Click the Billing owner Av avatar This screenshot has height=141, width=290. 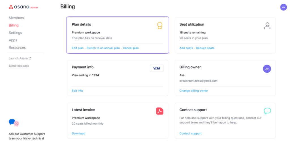coord(267,69)
